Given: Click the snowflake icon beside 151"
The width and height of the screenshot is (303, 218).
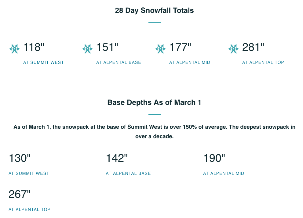Looking at the screenshot, I should tap(88, 49).
